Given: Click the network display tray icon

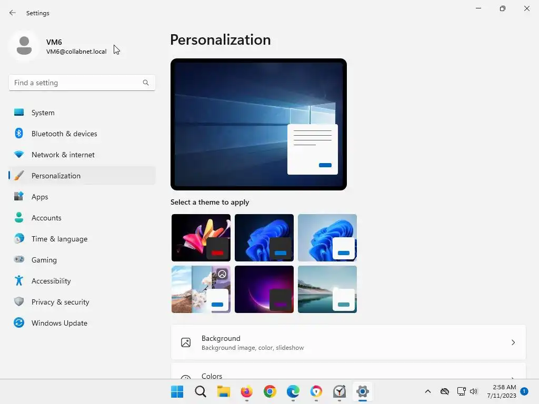Looking at the screenshot, I should pyautogui.click(x=461, y=391).
